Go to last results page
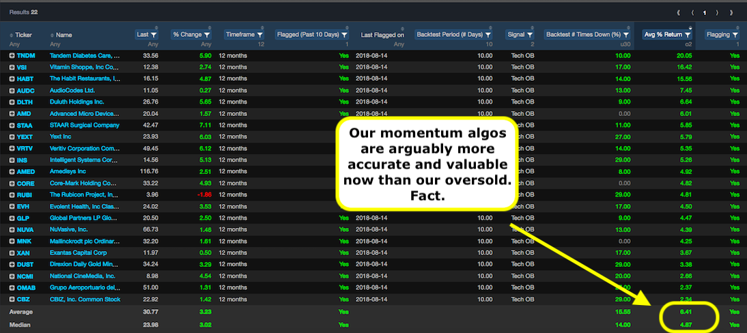Screen dimensions: 747x333 coord(731,12)
